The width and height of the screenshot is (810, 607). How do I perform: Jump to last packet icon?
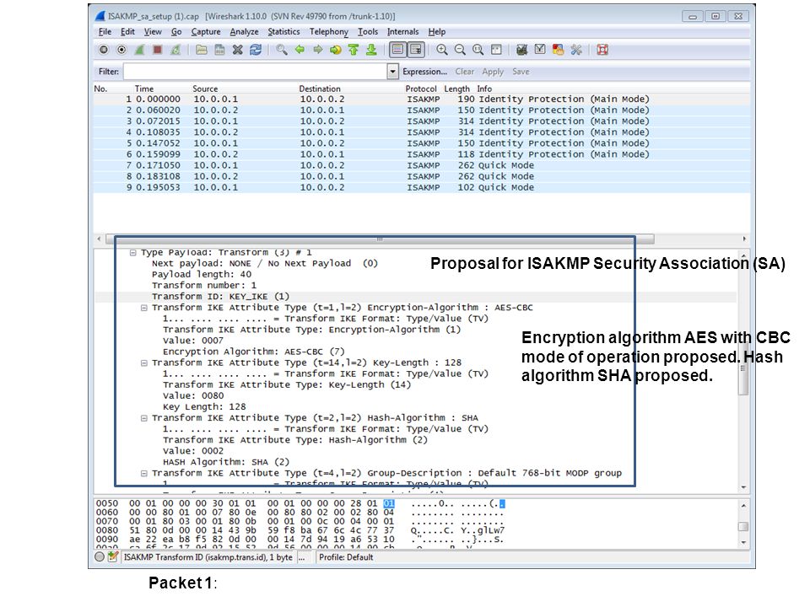click(x=371, y=50)
